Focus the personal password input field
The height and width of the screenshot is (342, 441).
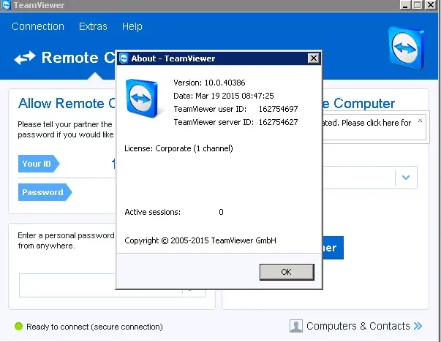coord(67,285)
